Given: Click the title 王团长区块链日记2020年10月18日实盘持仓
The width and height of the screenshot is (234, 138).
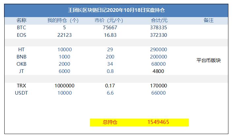Looking at the screenshot, I should (x=116, y=10).
